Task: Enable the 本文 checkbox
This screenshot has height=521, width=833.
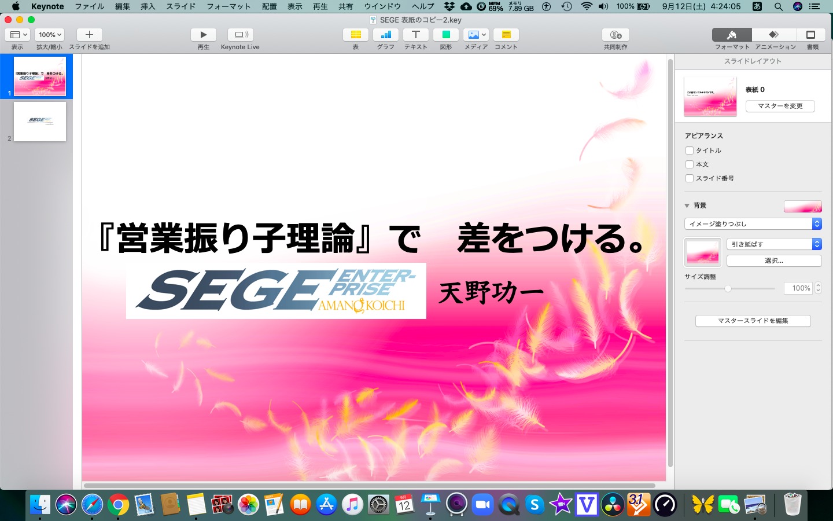Action: coord(690,164)
